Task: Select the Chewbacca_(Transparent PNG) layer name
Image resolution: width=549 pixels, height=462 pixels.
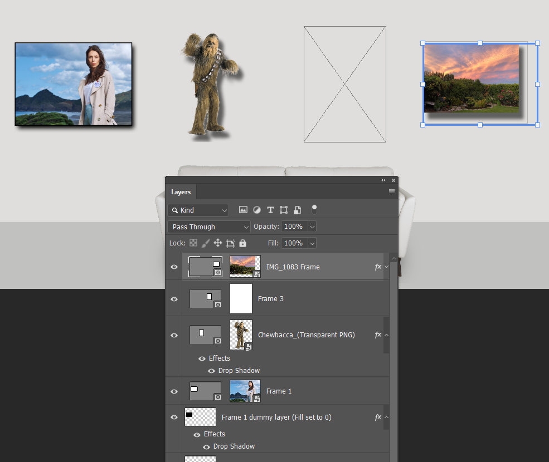Action: (307, 335)
